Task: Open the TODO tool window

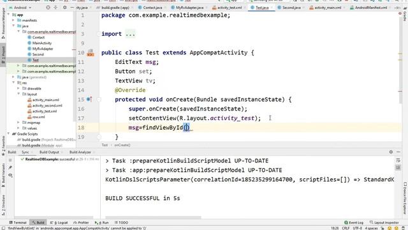Action: point(121,222)
